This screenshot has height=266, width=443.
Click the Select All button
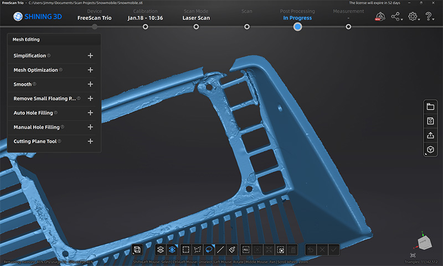[246, 249]
